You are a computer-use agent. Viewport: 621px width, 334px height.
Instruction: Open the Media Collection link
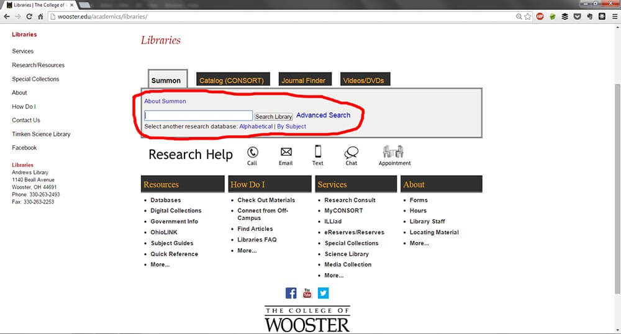(348, 264)
